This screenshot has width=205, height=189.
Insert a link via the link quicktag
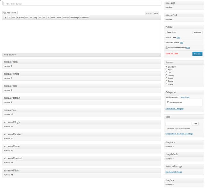click(14, 18)
